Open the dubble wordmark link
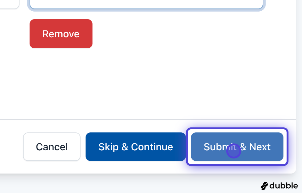 pos(283,185)
